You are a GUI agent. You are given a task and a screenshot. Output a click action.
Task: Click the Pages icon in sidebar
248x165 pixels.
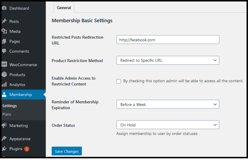coord(4,41)
